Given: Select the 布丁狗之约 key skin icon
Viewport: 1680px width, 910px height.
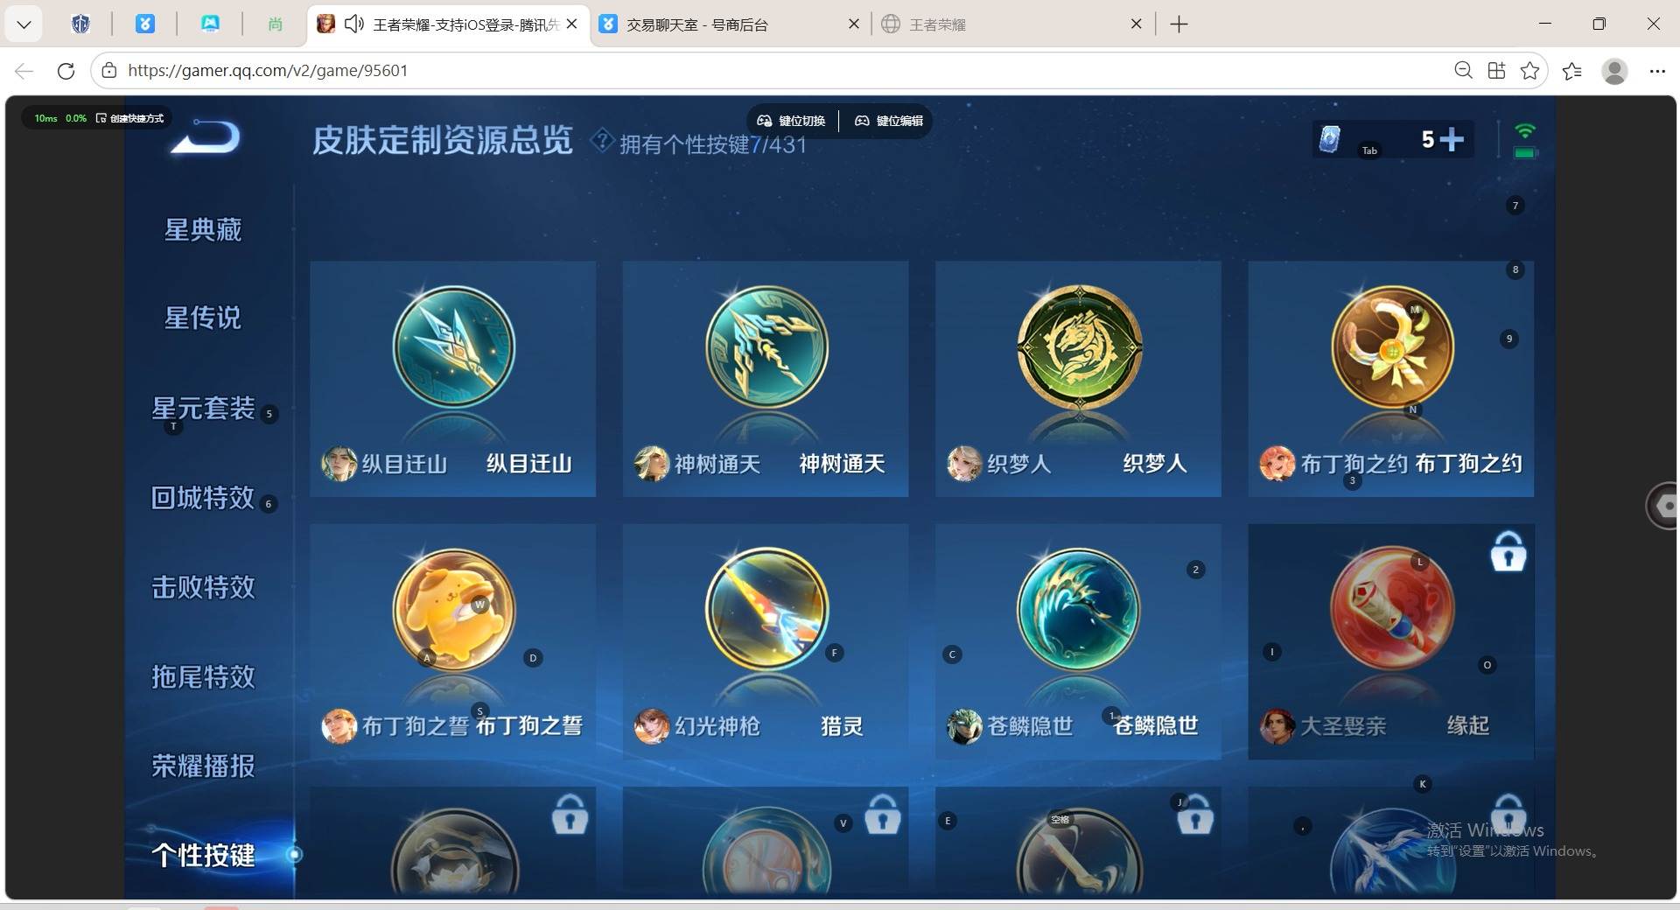Looking at the screenshot, I should coord(1392,346).
